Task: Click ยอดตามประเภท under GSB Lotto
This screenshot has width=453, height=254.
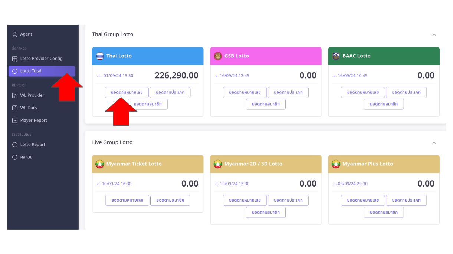Action: pyautogui.click(x=288, y=92)
